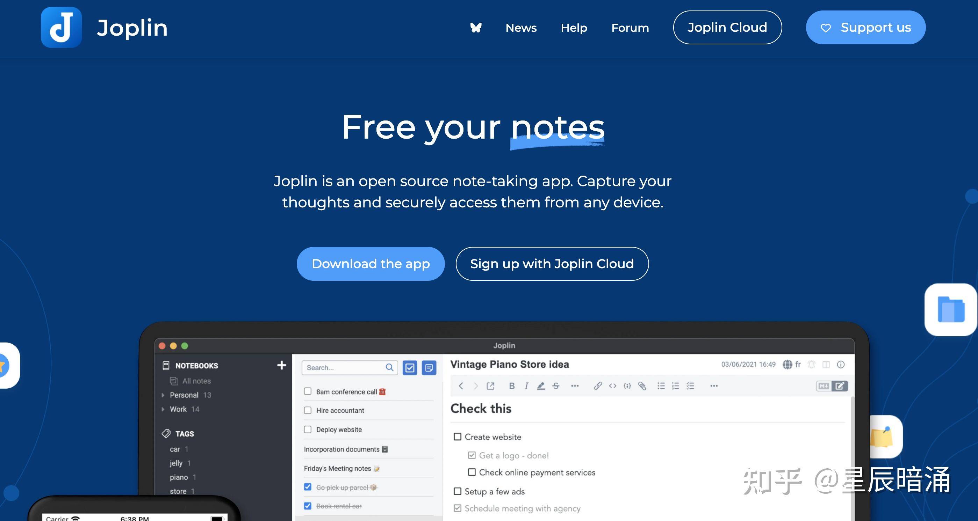978x521 pixels.
Task: Click the Support us button
Action: click(865, 27)
